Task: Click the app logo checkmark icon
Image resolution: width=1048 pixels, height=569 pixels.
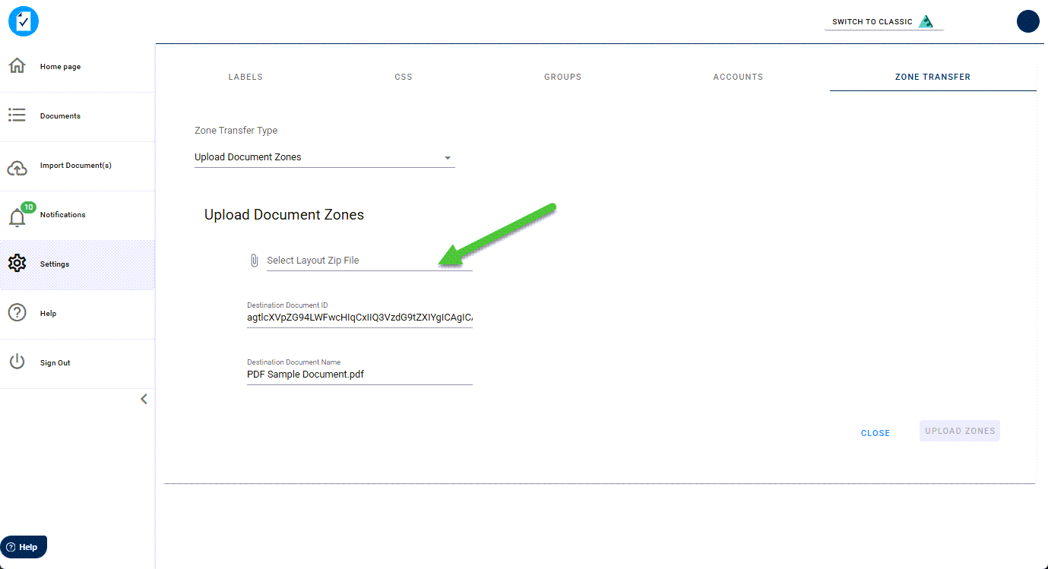Action: pyautogui.click(x=23, y=21)
